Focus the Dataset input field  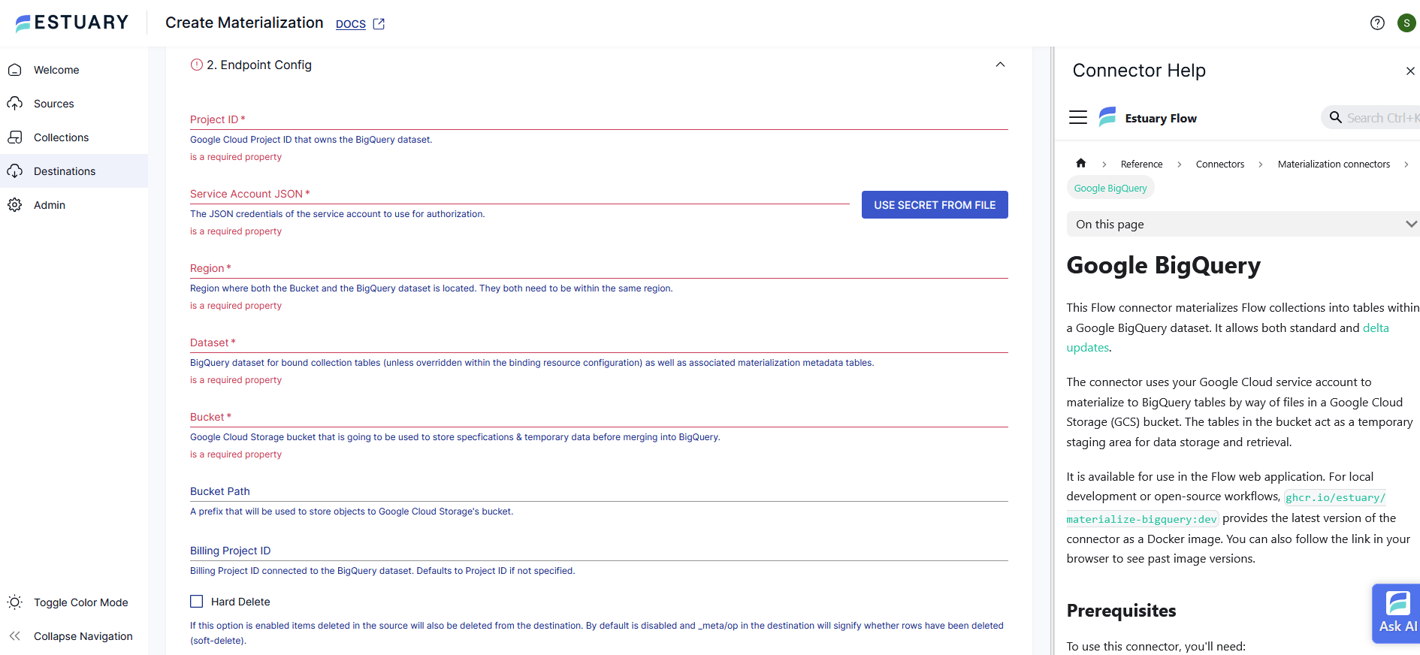click(599, 343)
